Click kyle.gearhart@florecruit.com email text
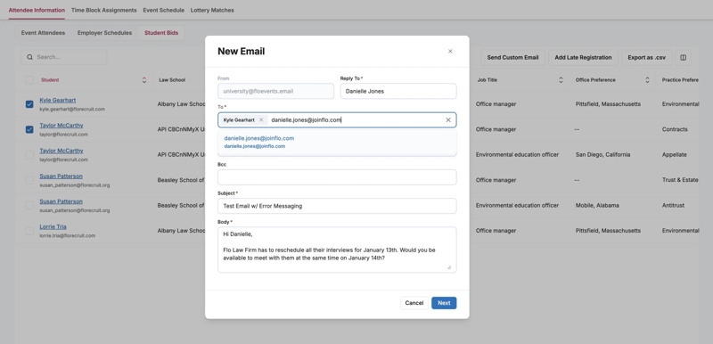Screen dimensions: 713x344 (x=72, y=109)
